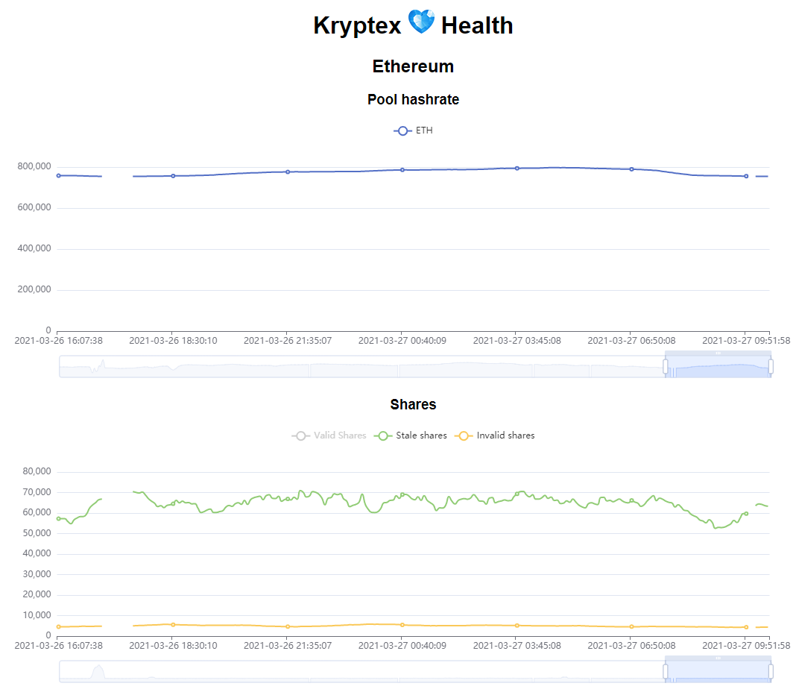Click right handle of shares zoom slider
Screen dimensions: 796x695
(x=771, y=671)
